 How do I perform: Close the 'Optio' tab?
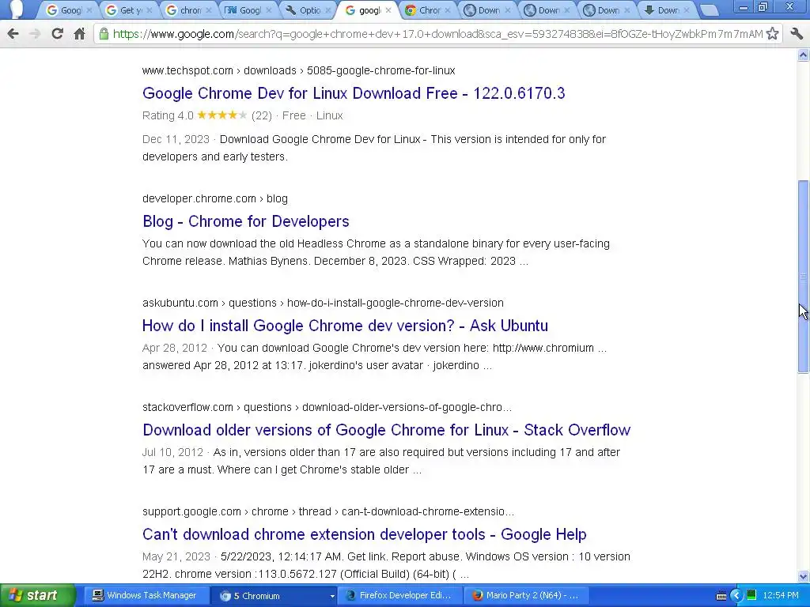(x=328, y=9)
